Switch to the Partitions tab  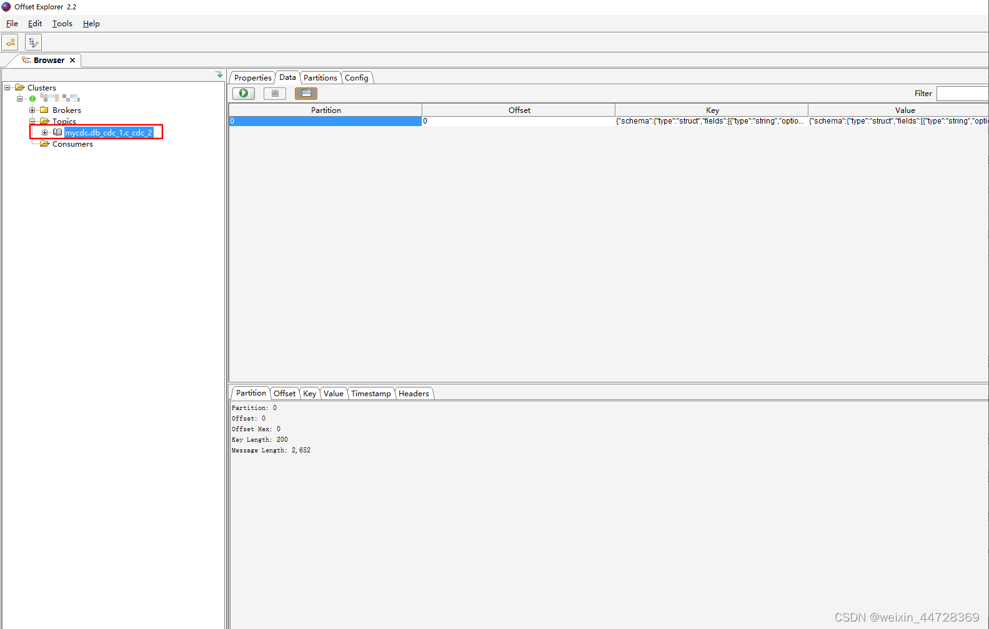(321, 78)
